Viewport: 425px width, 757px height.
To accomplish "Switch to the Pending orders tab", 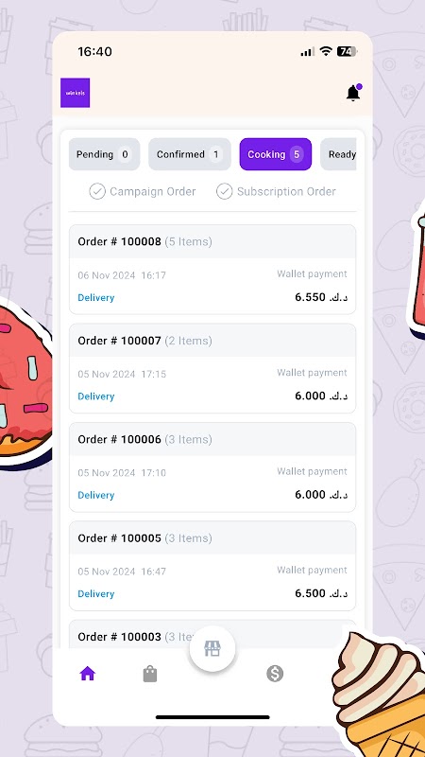I will tap(104, 154).
